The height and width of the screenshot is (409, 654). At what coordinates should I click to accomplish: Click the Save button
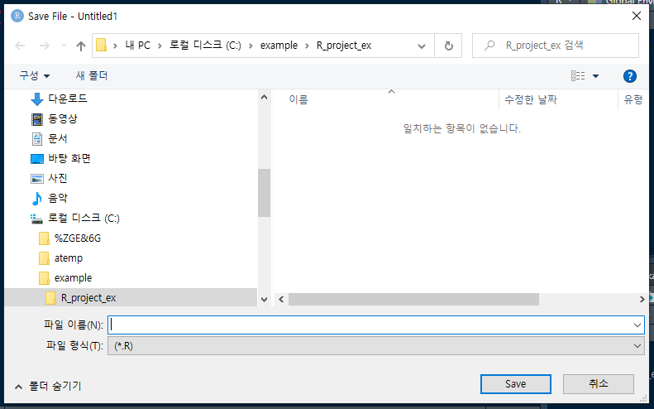(516, 384)
